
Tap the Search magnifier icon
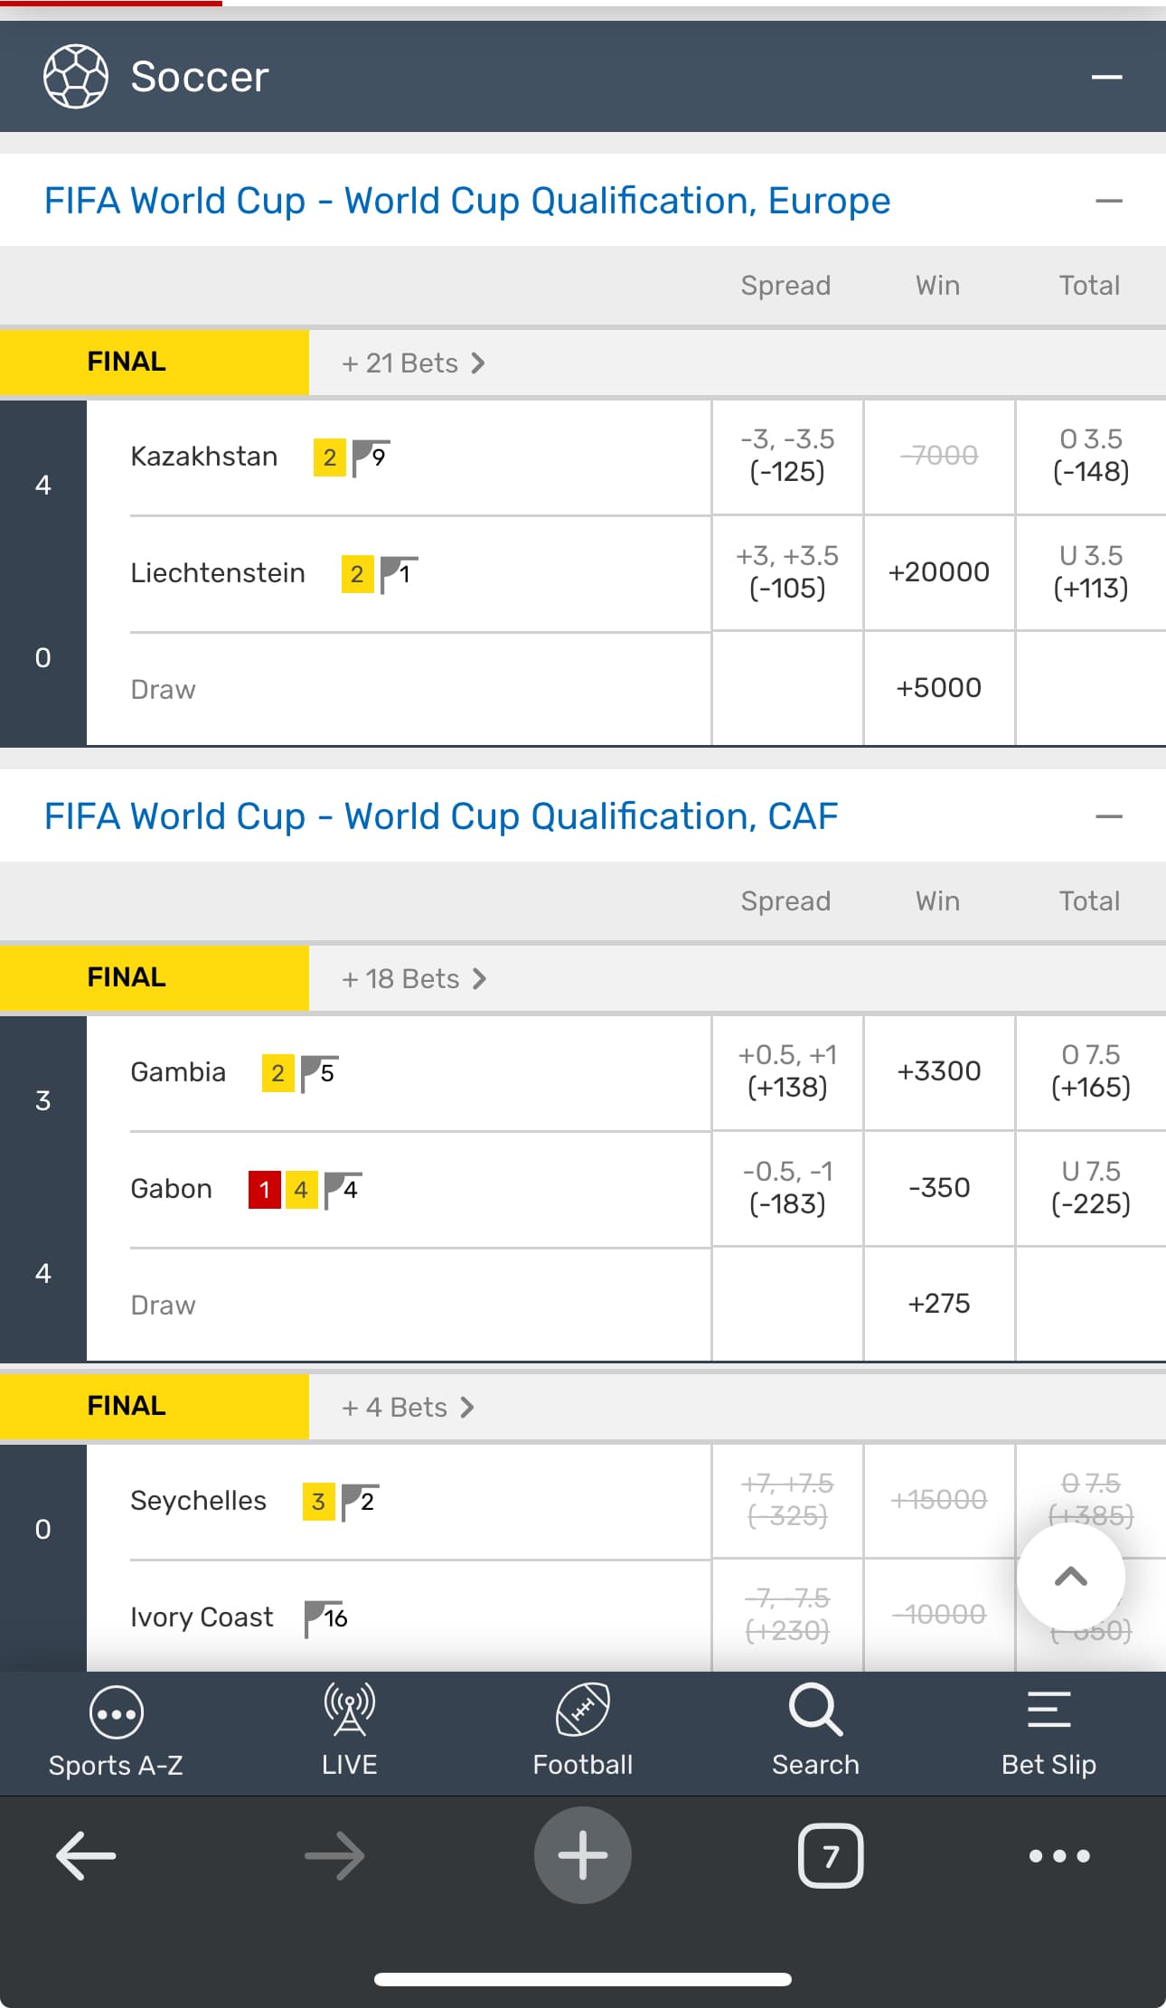tap(815, 1711)
